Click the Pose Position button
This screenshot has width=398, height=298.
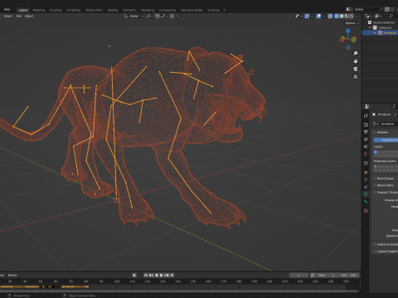[386, 140]
